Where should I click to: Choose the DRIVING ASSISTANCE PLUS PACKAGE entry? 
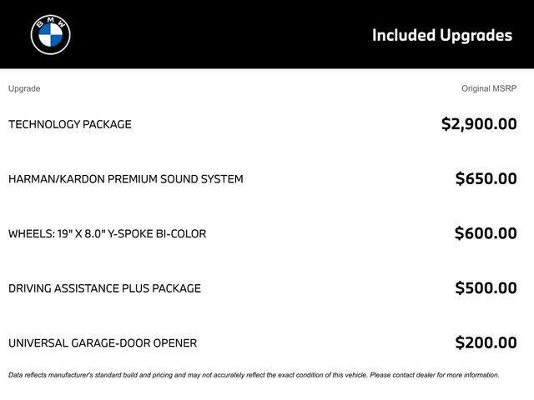tap(104, 288)
